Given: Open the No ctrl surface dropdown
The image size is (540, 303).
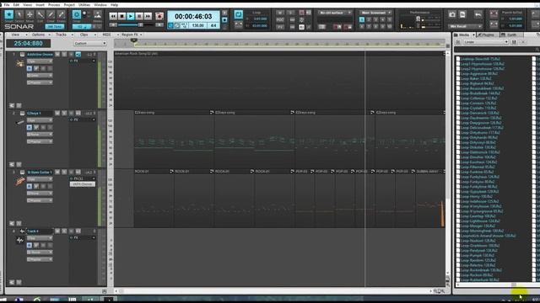Looking at the screenshot, I should [x=334, y=13].
